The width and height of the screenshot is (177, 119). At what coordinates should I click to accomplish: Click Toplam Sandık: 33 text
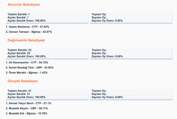pyautogui.click(x=19, y=50)
